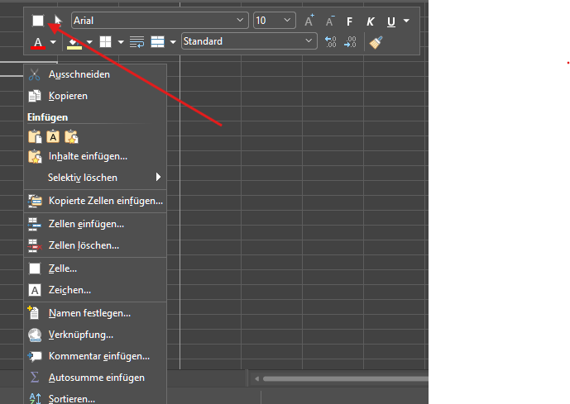Choose Kommentar einfügen... from the menu
Image resolution: width=570 pixels, height=404 pixels.
coord(95,356)
